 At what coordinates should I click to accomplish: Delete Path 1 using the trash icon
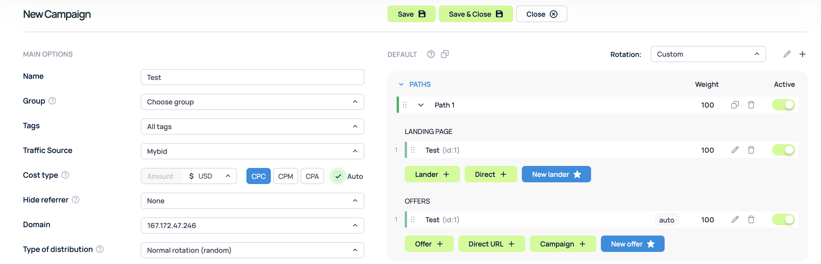click(751, 105)
